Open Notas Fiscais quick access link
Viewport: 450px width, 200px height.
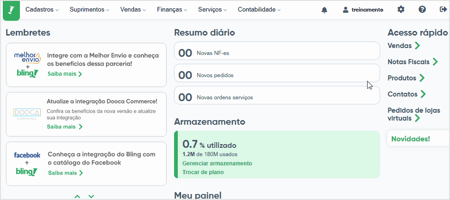coord(408,62)
